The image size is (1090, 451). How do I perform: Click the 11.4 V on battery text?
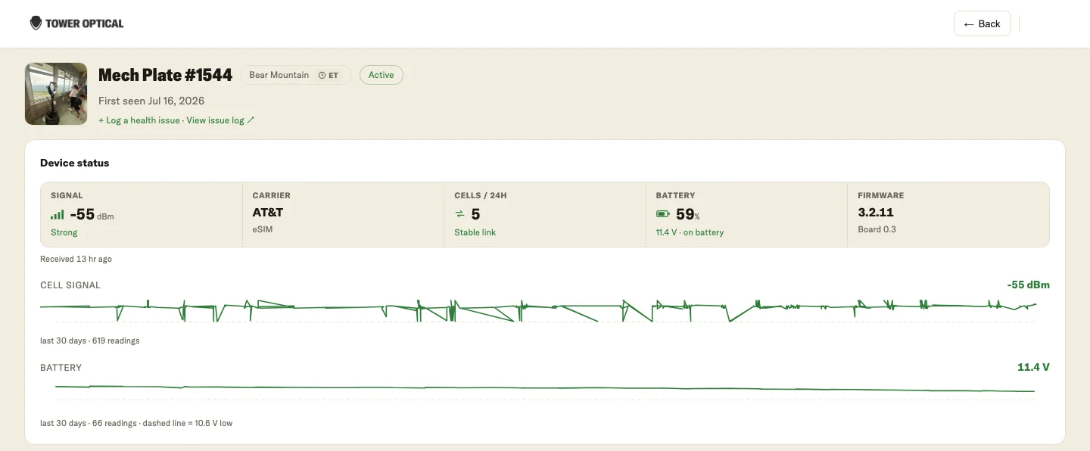(690, 232)
